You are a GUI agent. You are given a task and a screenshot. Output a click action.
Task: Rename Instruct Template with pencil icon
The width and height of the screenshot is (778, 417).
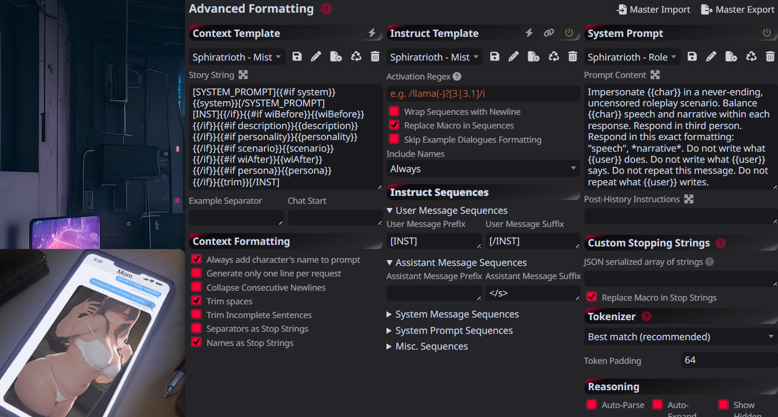point(513,56)
